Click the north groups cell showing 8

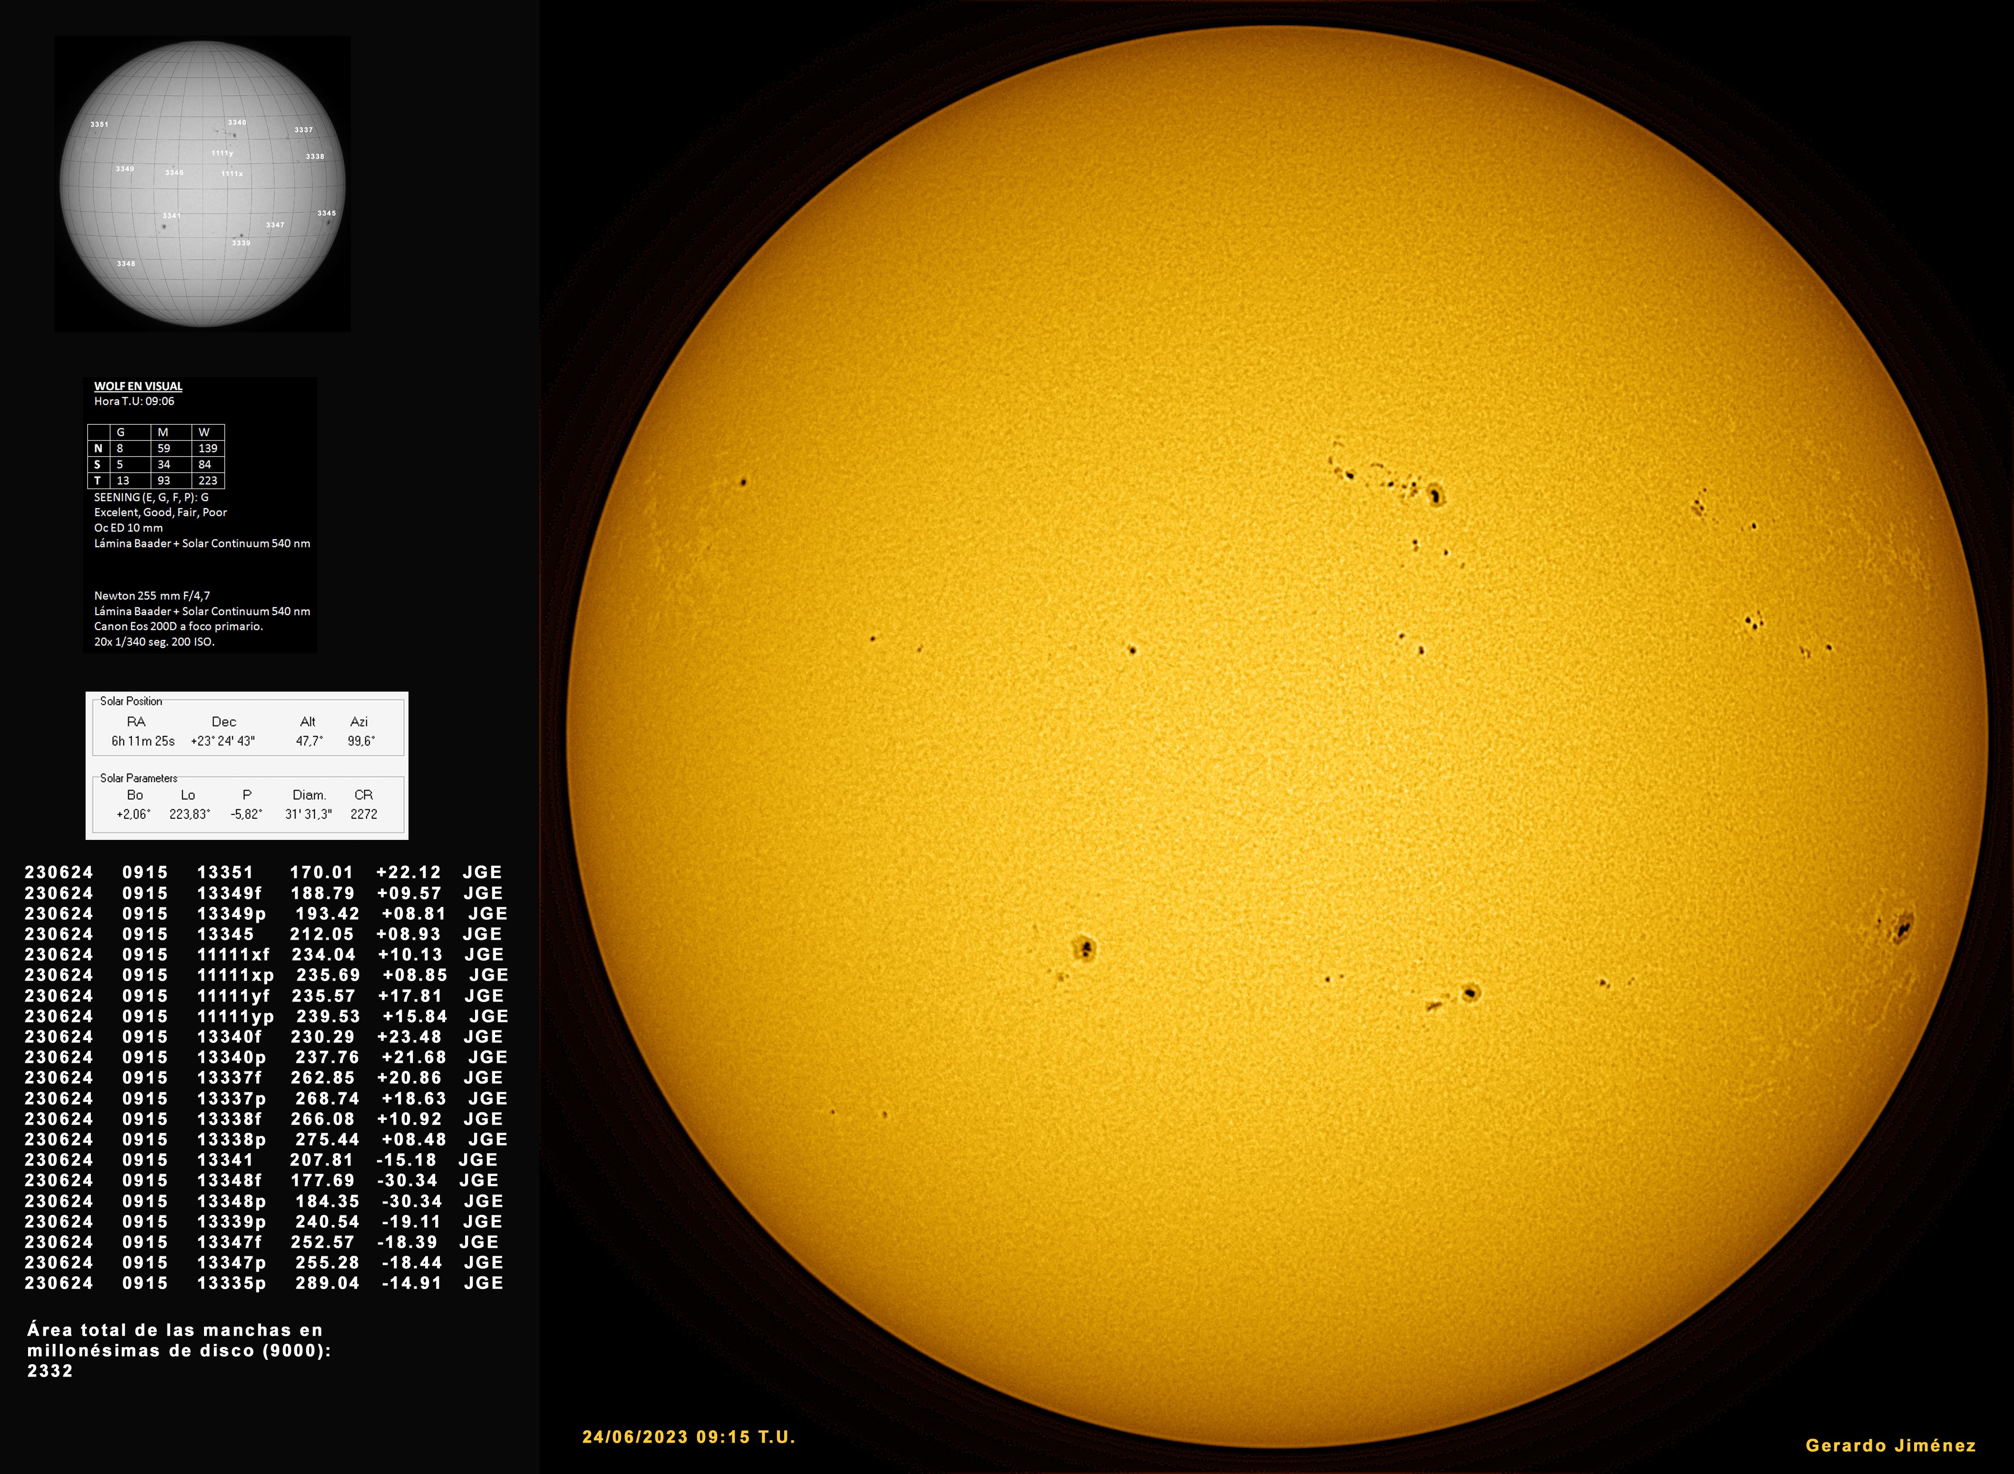120,448
